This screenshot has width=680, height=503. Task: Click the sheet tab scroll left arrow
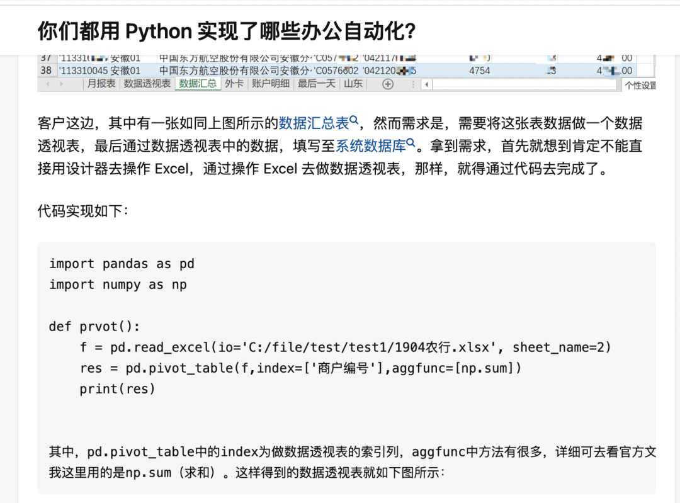point(48,84)
